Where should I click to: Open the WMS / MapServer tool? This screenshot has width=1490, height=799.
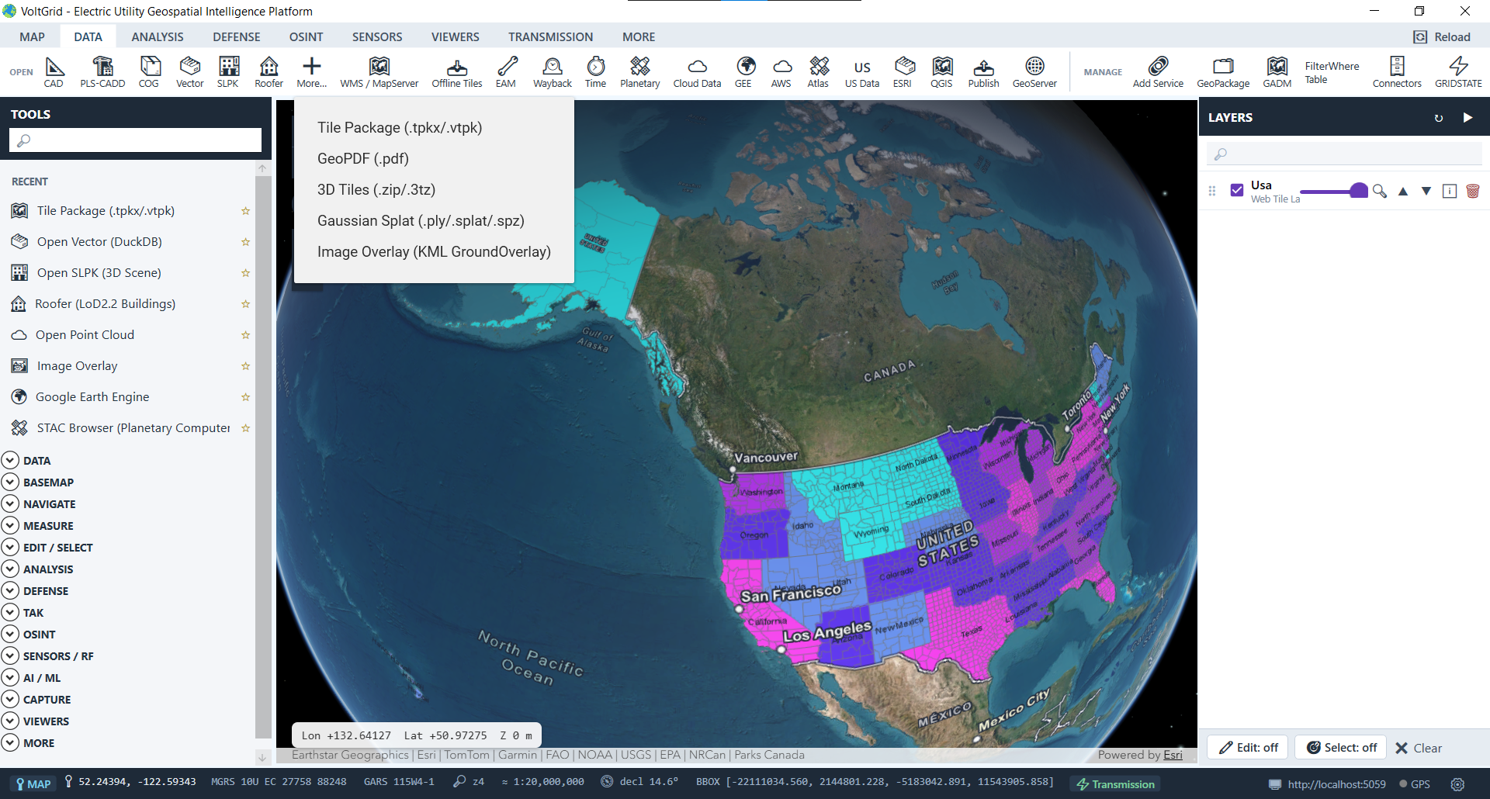point(379,72)
